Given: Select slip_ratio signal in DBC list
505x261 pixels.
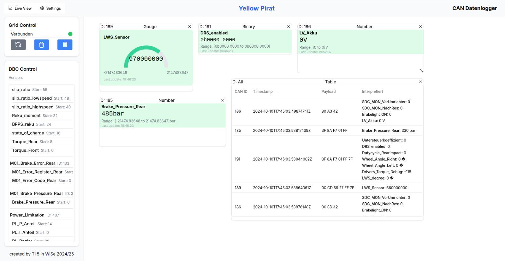Looking at the screenshot, I should pyautogui.click(x=21, y=90).
